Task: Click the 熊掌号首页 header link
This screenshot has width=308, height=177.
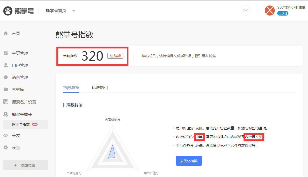Action: (56, 11)
